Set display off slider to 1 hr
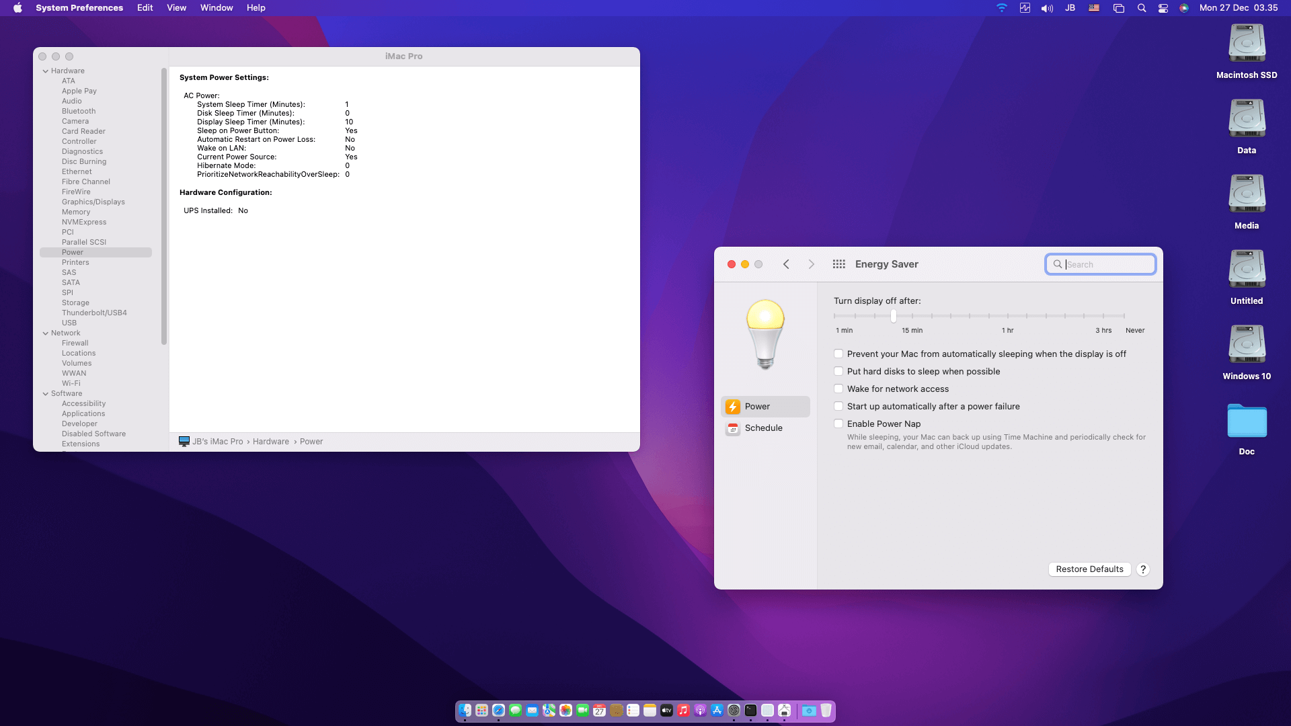The image size is (1291, 726). pos(1008,316)
